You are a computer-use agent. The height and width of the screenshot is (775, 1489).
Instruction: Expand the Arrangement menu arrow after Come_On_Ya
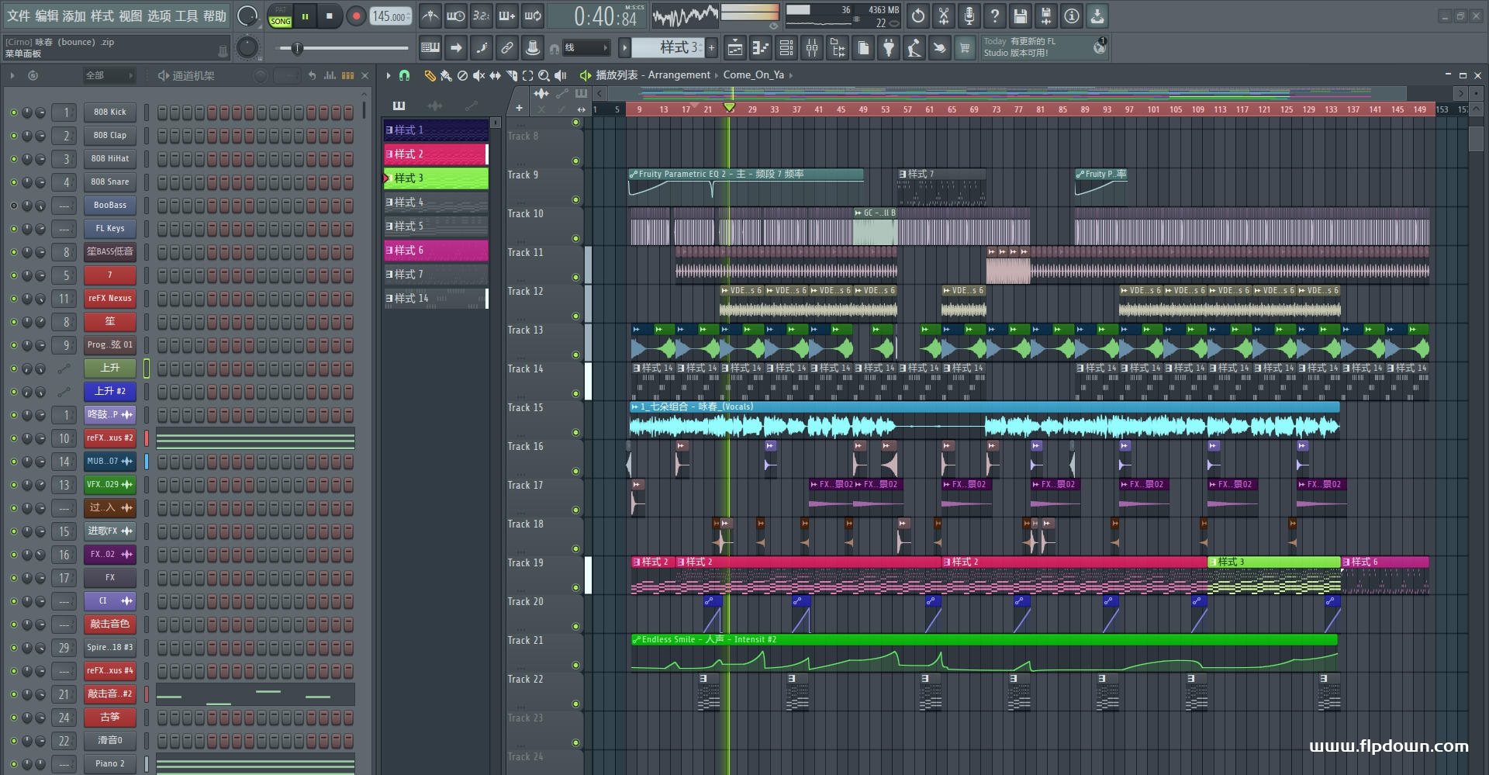click(x=791, y=75)
